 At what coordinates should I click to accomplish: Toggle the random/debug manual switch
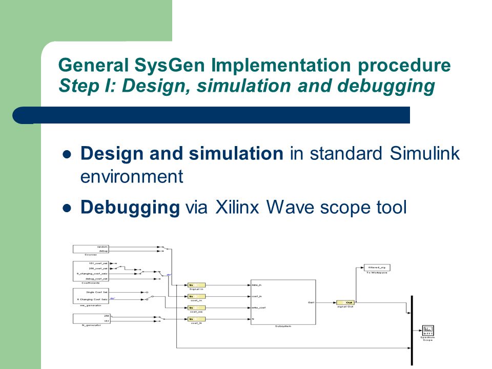[165, 249]
